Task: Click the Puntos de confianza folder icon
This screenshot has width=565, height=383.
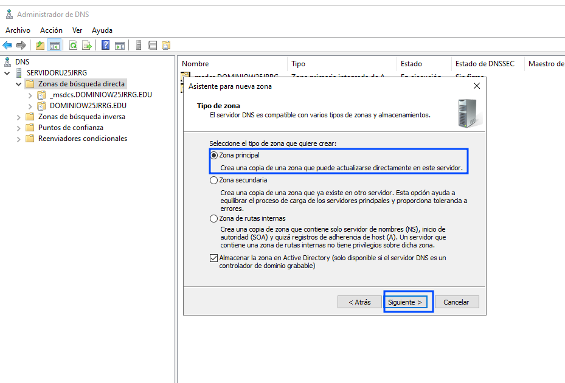Action: pos(30,128)
